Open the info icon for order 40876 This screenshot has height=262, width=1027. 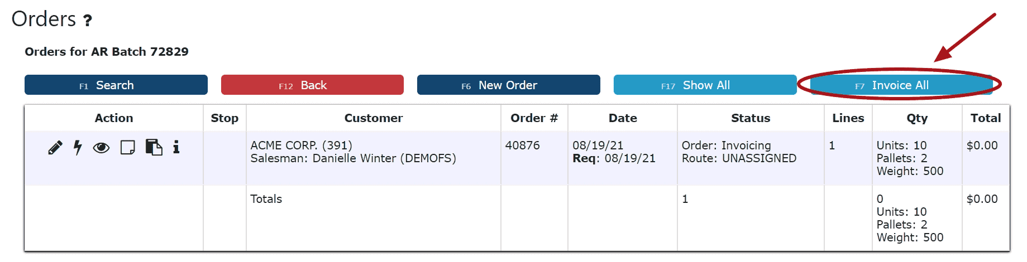click(176, 147)
